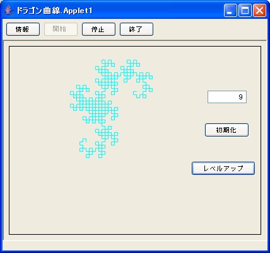Image resolution: width=270 pixels, height=253 pixels.
Task: Click canvas space between 9 field and 初期化
Action: (x=226, y=113)
